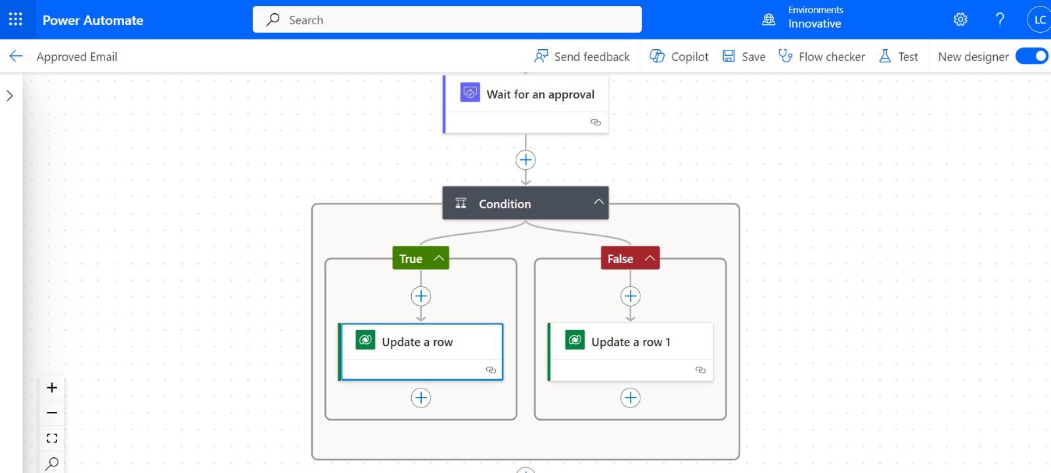Screen dimensions: 1051x473
Task: Insert a step above Update a row
Action: click(x=421, y=297)
